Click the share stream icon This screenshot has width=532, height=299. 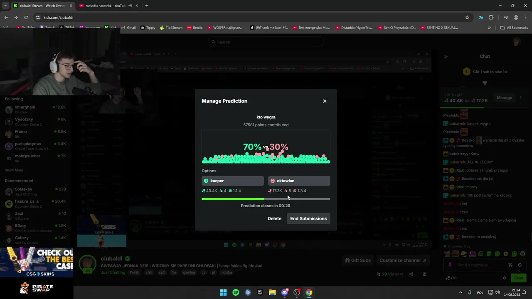point(411,274)
